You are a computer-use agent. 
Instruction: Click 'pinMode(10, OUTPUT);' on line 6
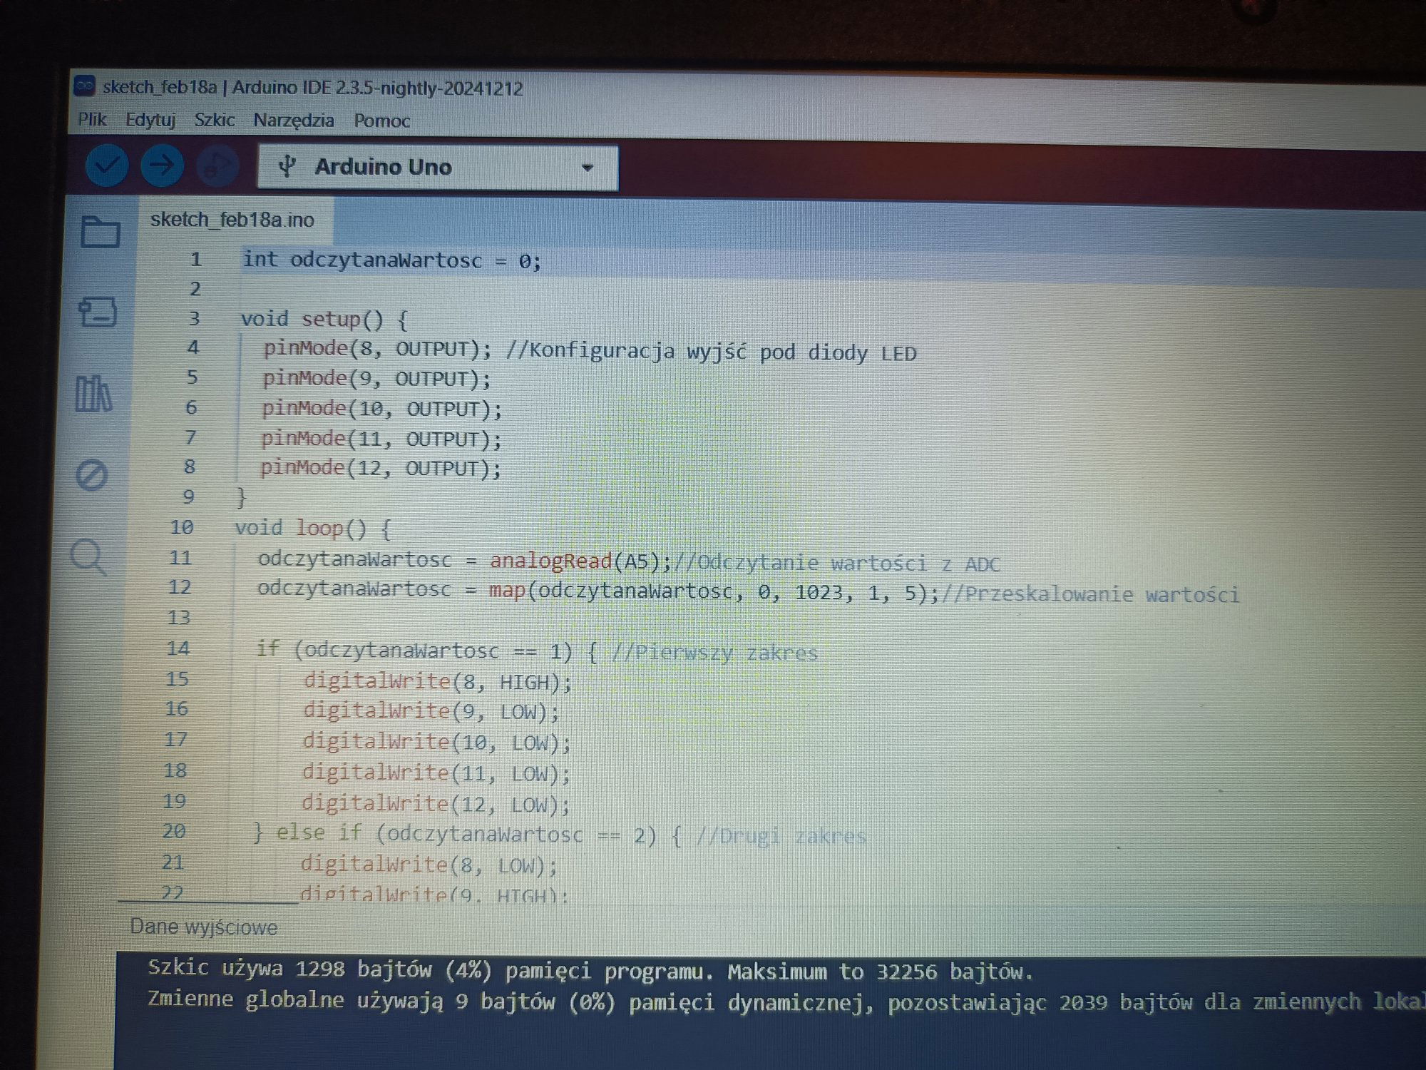(x=382, y=409)
